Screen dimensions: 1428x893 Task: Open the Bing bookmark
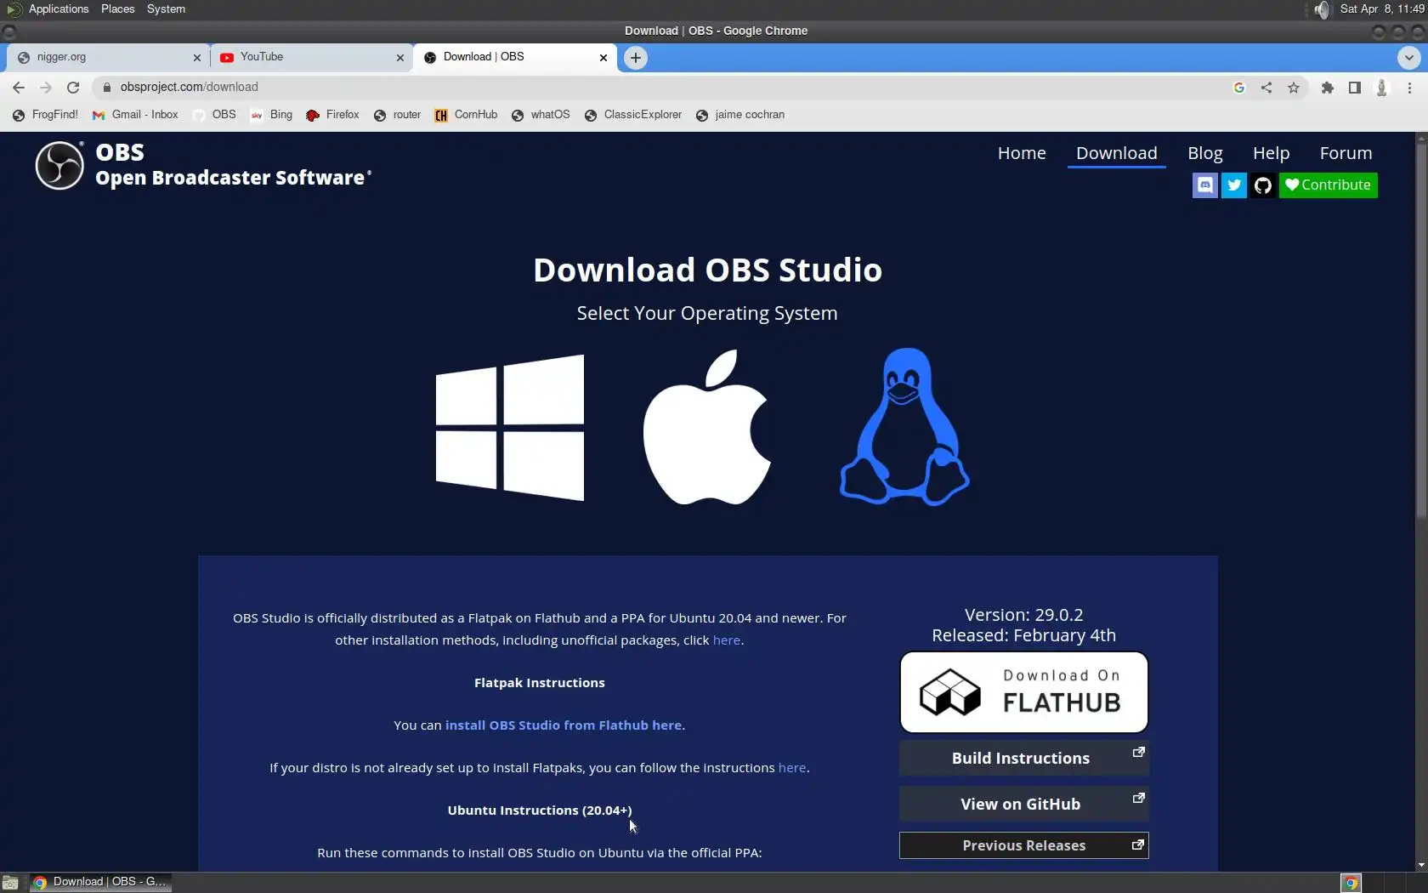[271, 115]
